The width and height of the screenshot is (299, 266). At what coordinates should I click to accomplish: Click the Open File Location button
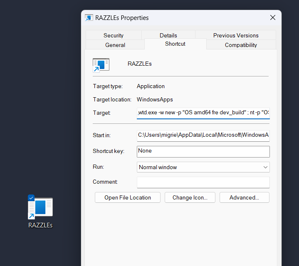point(128,197)
